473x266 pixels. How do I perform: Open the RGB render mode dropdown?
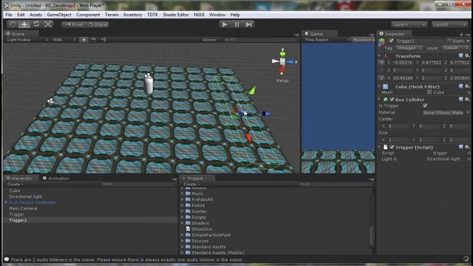[64, 40]
